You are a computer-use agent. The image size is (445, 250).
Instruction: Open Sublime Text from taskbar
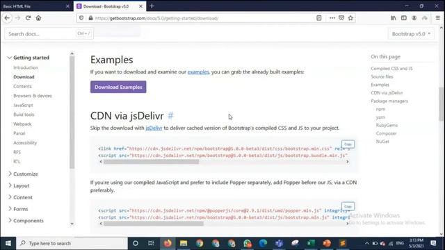click(x=343, y=243)
